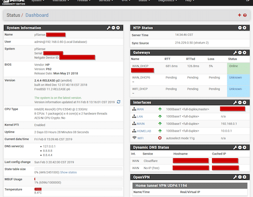Close the Dynamic DNS Status widget
Viewport: 253px width, 197px height.
[244, 147]
